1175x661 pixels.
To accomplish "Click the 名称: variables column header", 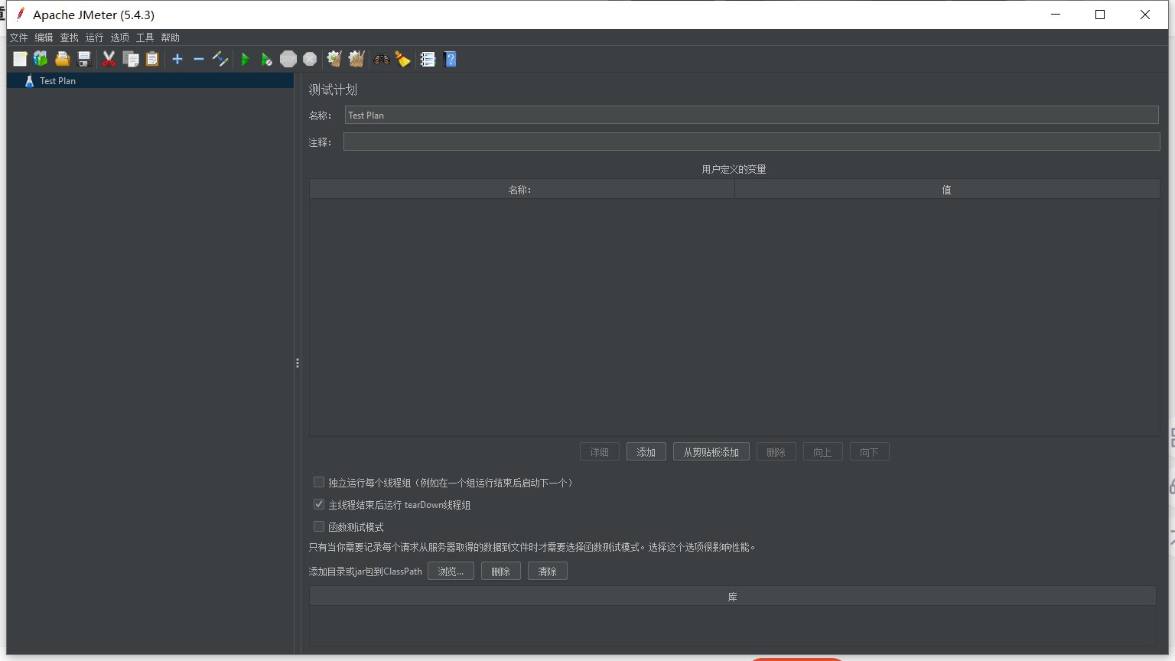I will point(522,190).
